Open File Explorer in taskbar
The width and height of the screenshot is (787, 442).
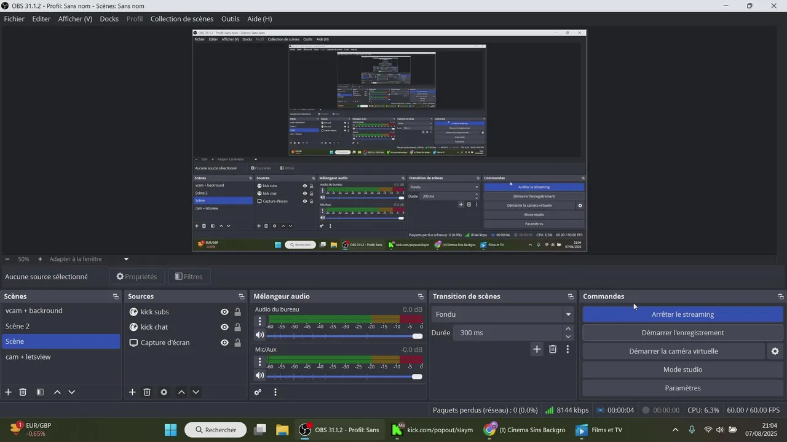click(282, 430)
